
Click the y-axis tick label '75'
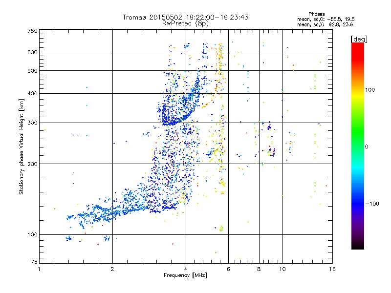tap(34, 262)
